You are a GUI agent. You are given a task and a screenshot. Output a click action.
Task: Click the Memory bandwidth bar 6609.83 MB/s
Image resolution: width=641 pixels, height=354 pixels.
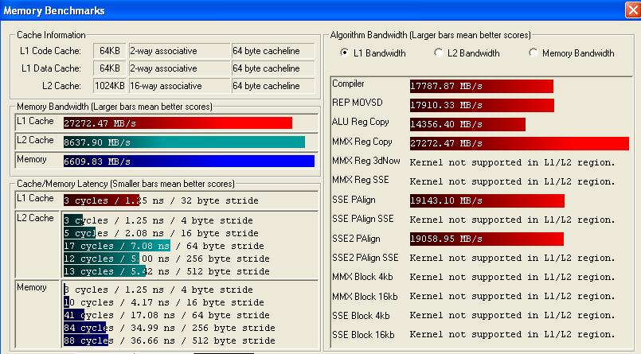coord(189,161)
